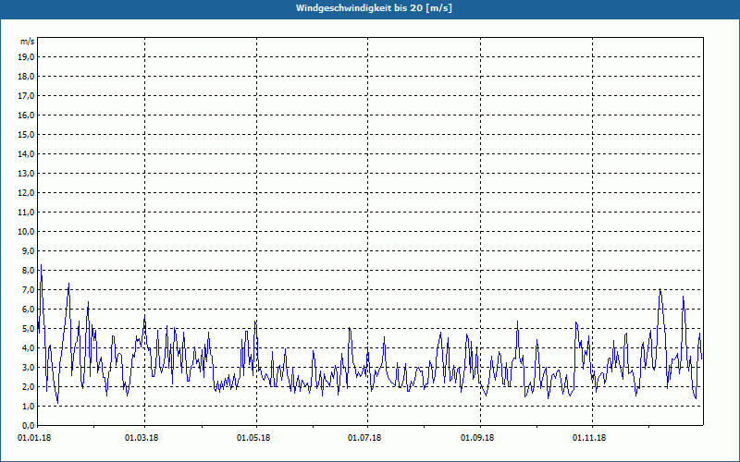This screenshot has width=740, height=462.
Task: Click the 2,0 y-axis label
Action: [28, 386]
